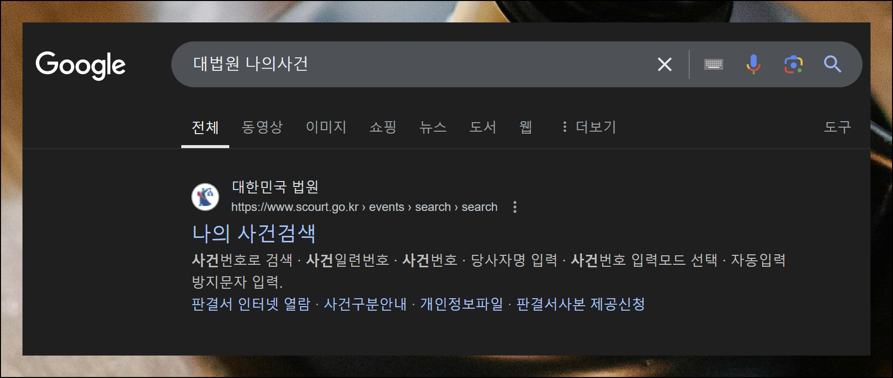
Task: Open the 개인정보파일 sitelink
Action: (x=461, y=304)
